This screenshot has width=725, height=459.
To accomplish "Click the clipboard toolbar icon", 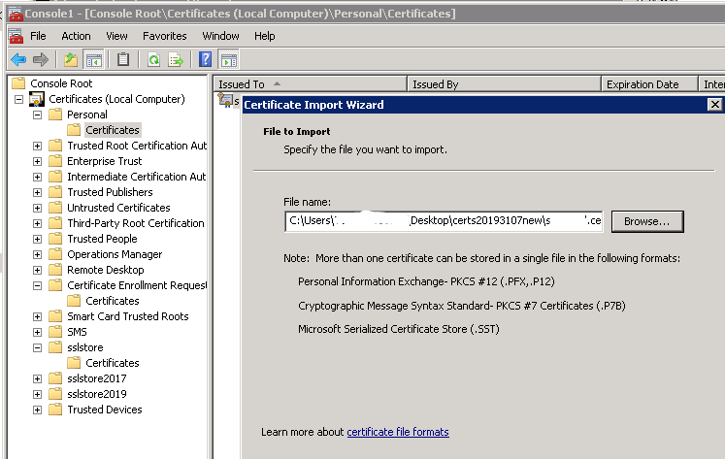I will click(123, 60).
